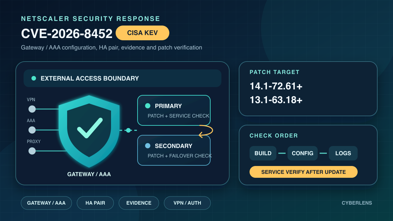Click the VPN connection node dot
The height and width of the screenshot is (221, 393).
32,109
